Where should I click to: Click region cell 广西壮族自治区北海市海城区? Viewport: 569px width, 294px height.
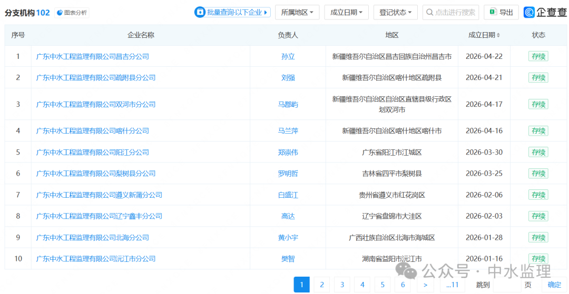coord(392,238)
